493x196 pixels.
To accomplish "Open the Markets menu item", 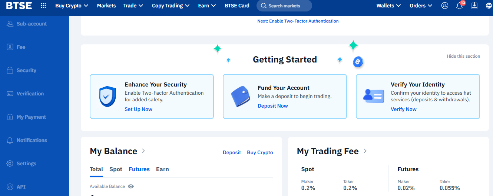I will coord(106,6).
